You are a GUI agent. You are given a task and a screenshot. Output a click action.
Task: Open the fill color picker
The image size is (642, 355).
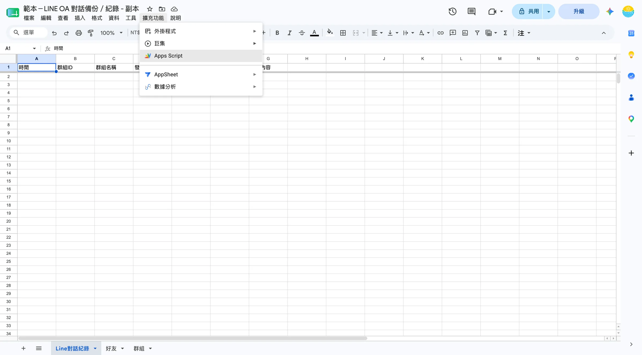pyautogui.click(x=330, y=33)
